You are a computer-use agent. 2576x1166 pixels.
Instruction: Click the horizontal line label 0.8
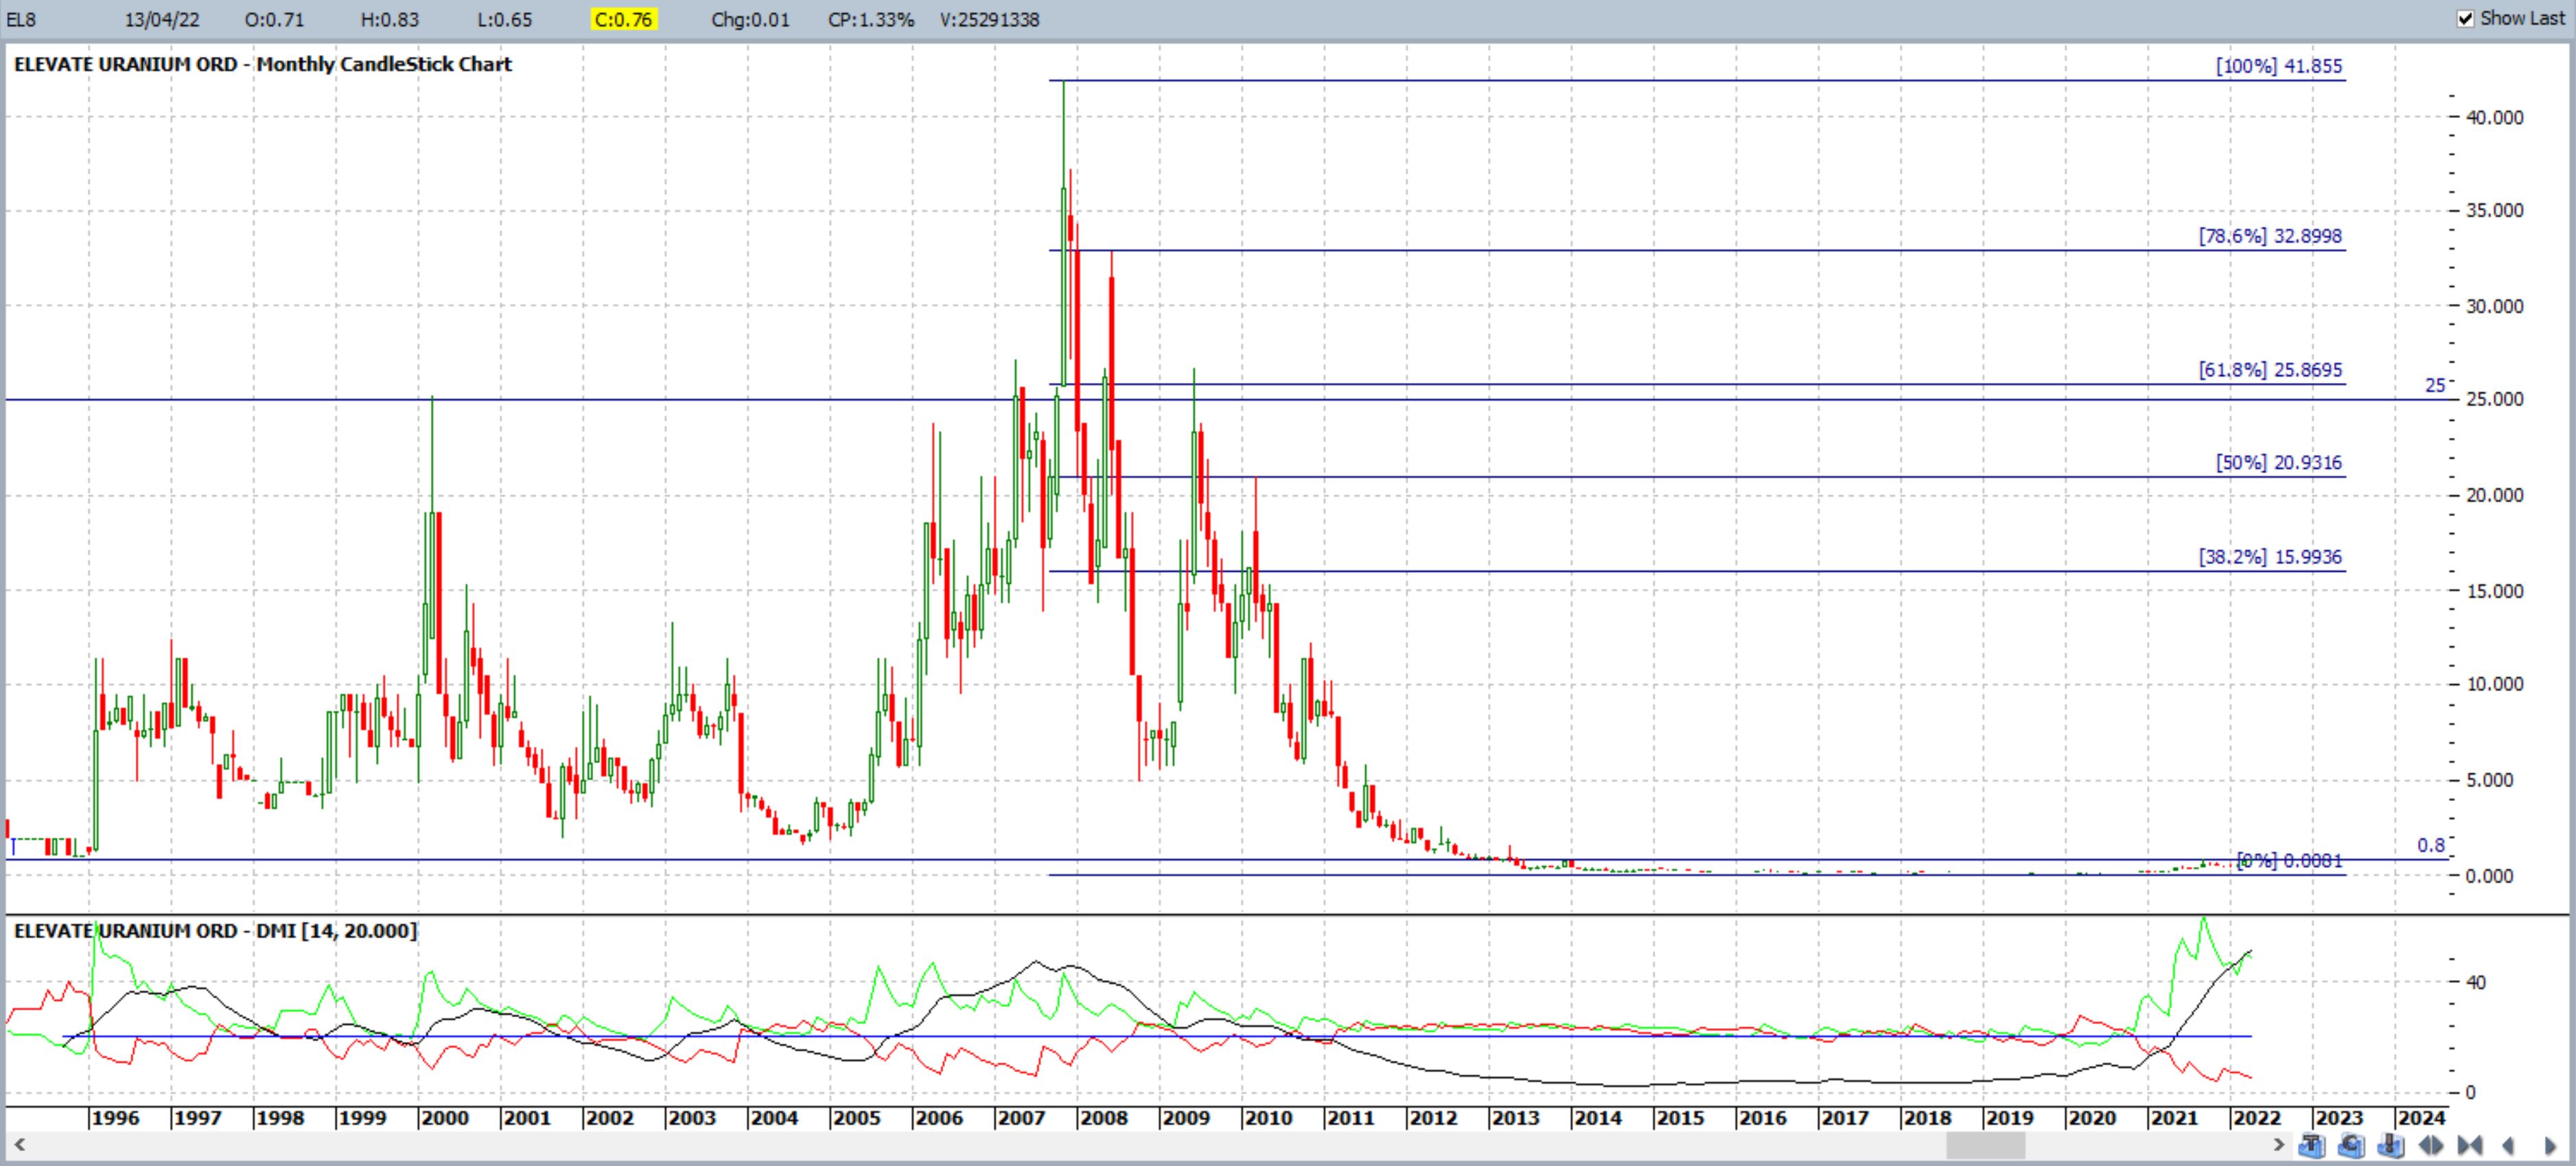point(2431,845)
